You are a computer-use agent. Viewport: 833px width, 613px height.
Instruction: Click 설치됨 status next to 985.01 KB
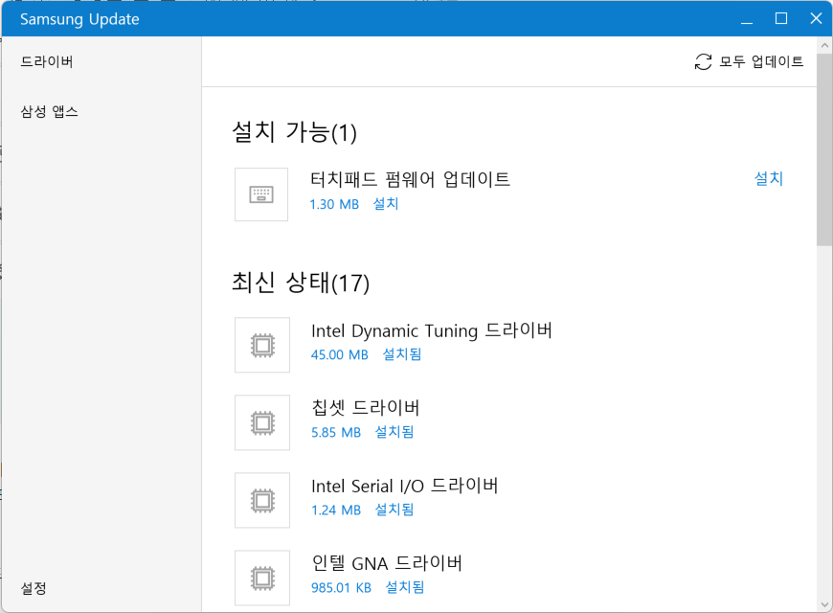click(405, 587)
